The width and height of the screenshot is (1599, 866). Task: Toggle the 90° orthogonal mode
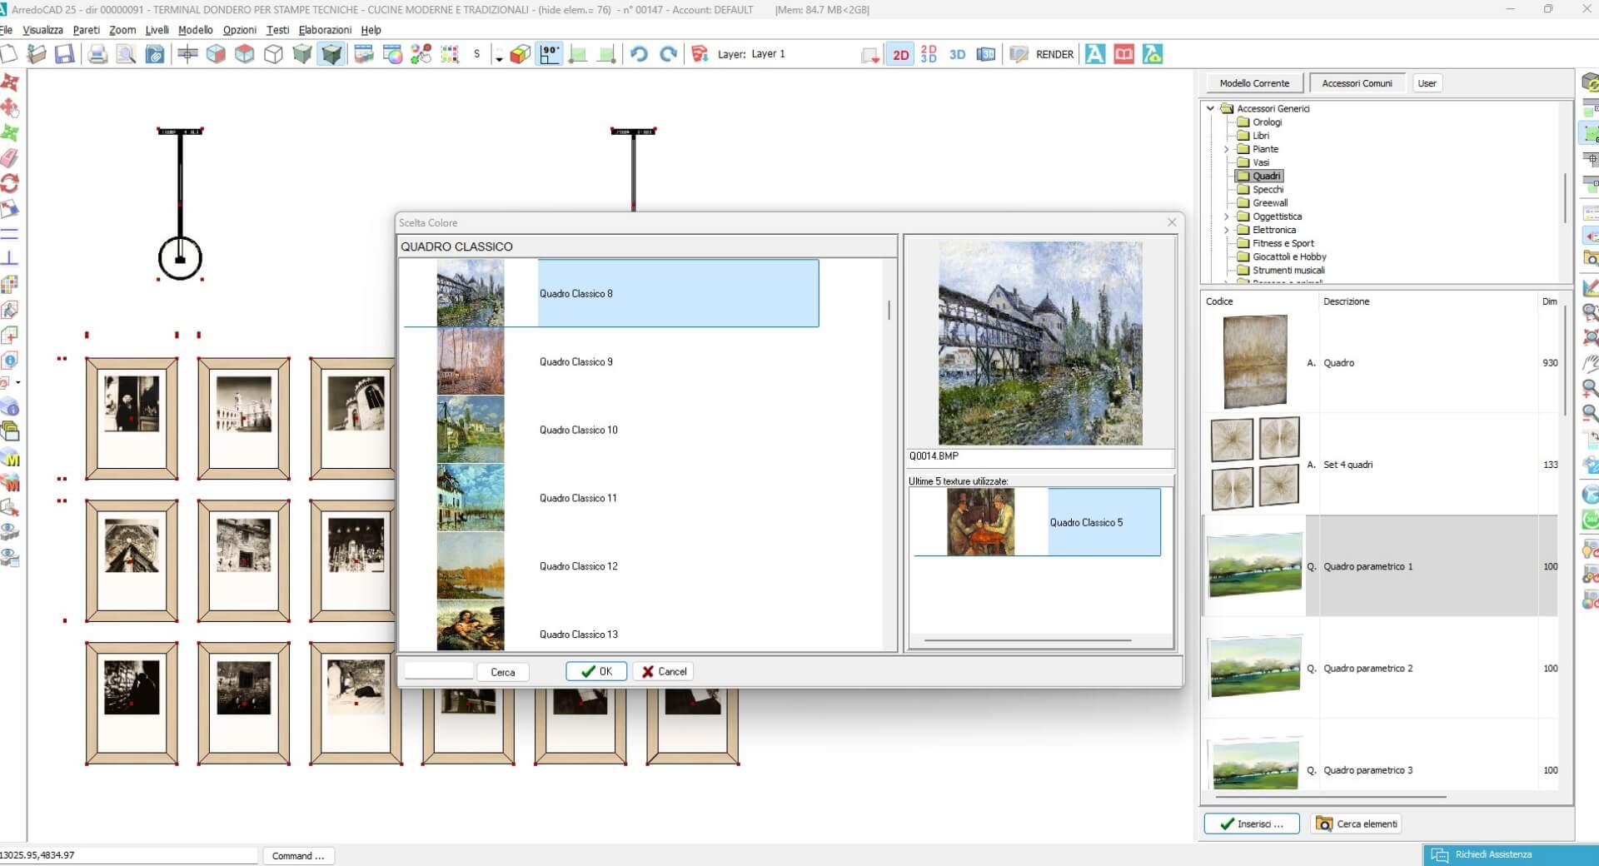click(550, 54)
